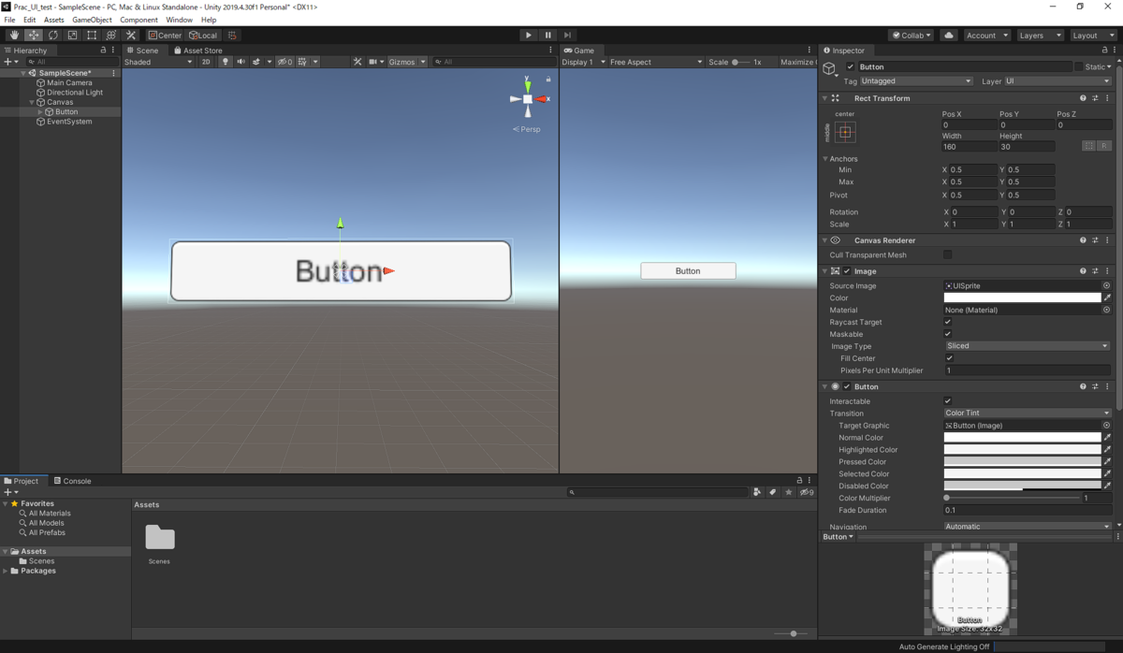The width and height of the screenshot is (1123, 653).
Task: Open the Shaded draw mode dropdown
Action: pos(158,62)
